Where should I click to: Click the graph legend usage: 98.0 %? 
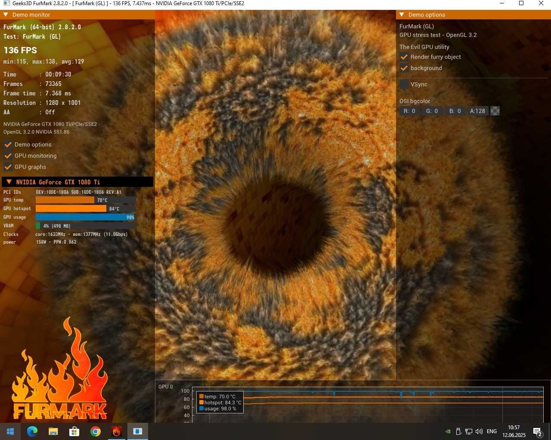coord(217,409)
